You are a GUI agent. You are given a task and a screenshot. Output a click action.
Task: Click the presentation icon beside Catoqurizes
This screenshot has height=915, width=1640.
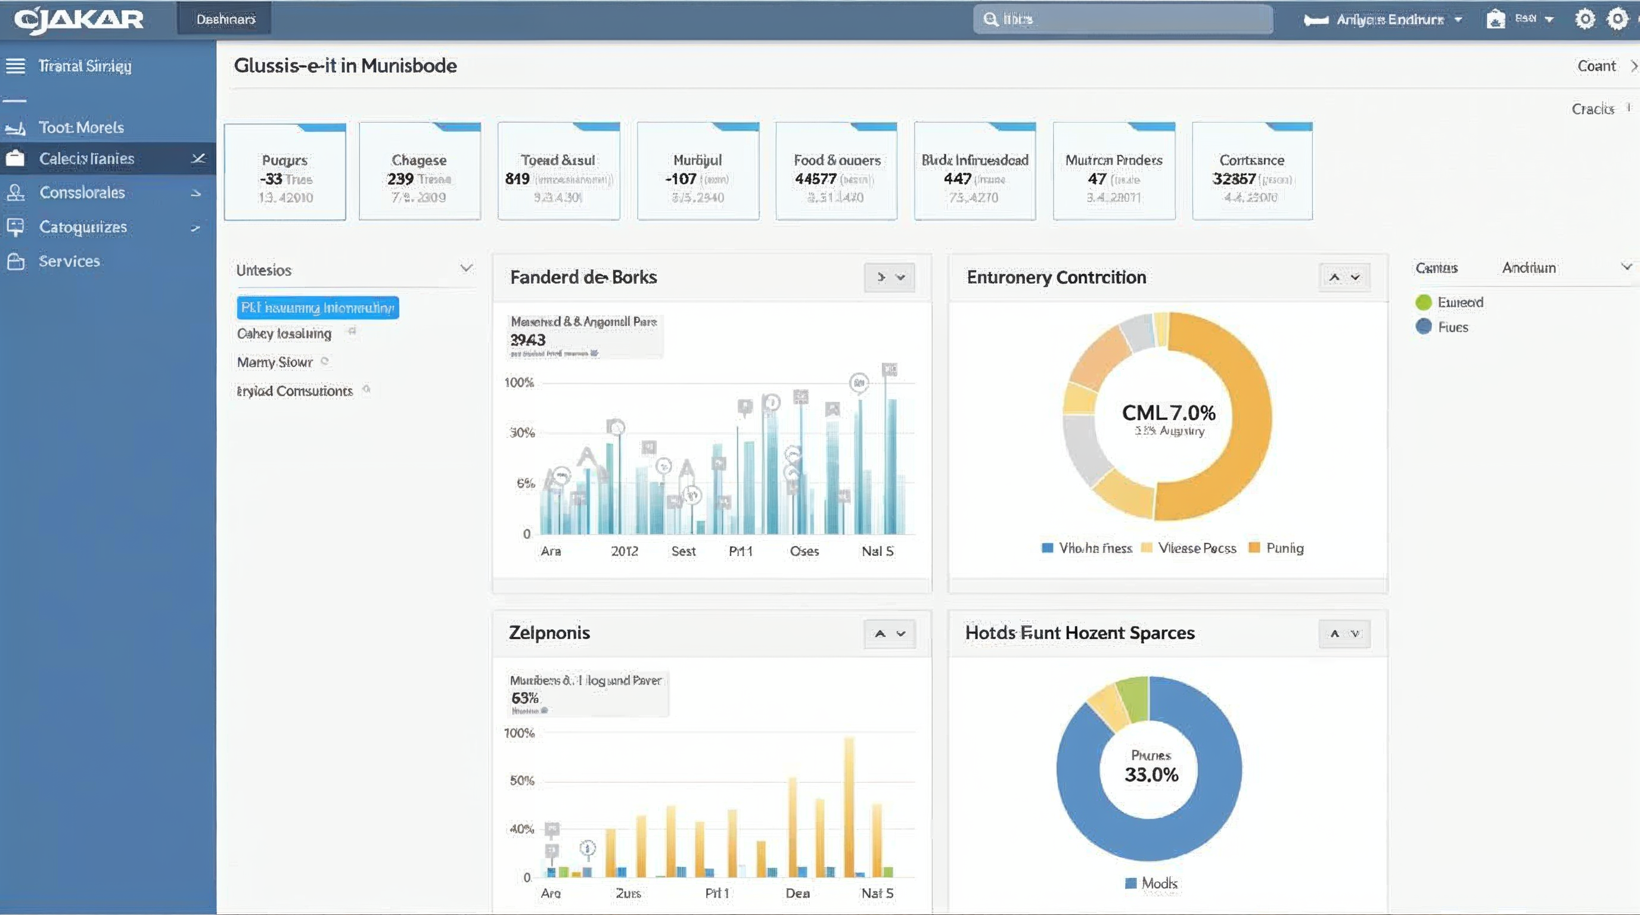tap(17, 226)
